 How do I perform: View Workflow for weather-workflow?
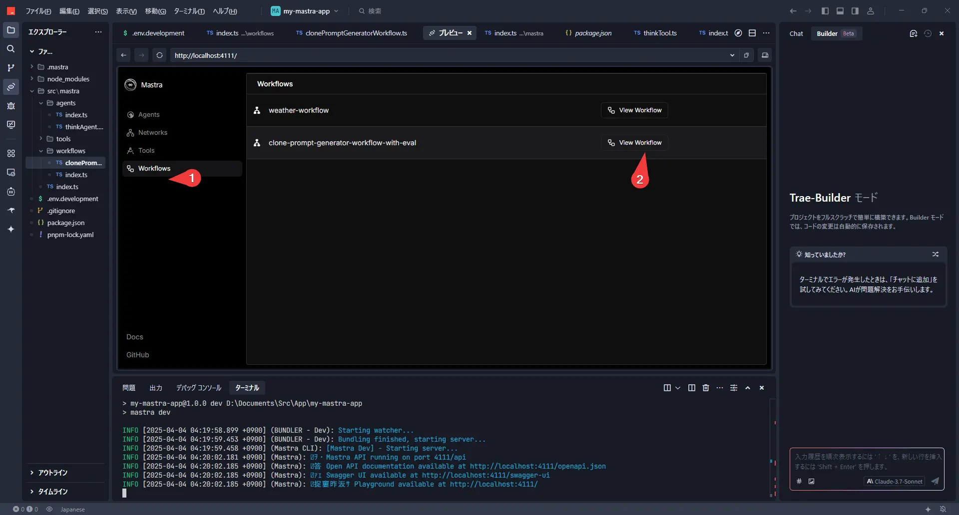click(634, 110)
